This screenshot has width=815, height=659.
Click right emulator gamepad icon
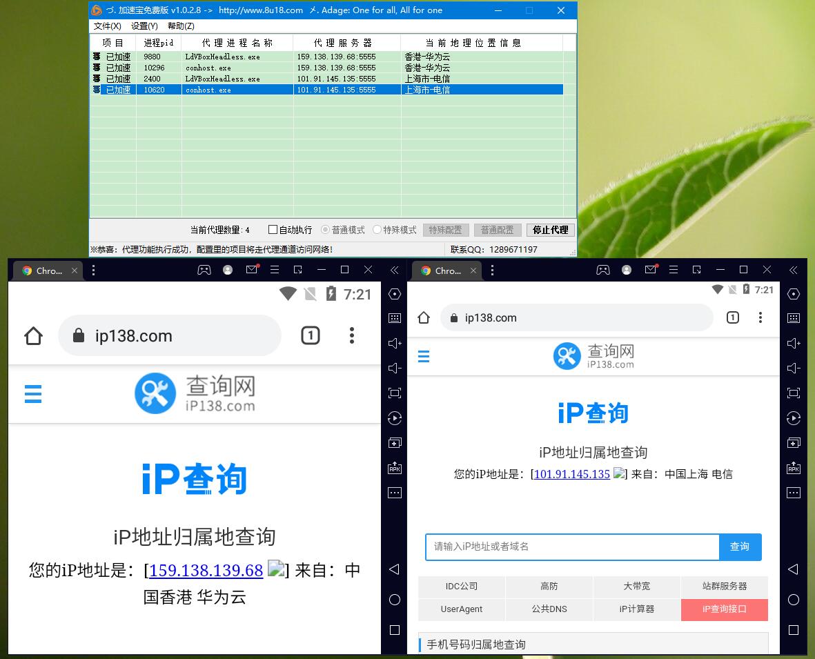(603, 270)
